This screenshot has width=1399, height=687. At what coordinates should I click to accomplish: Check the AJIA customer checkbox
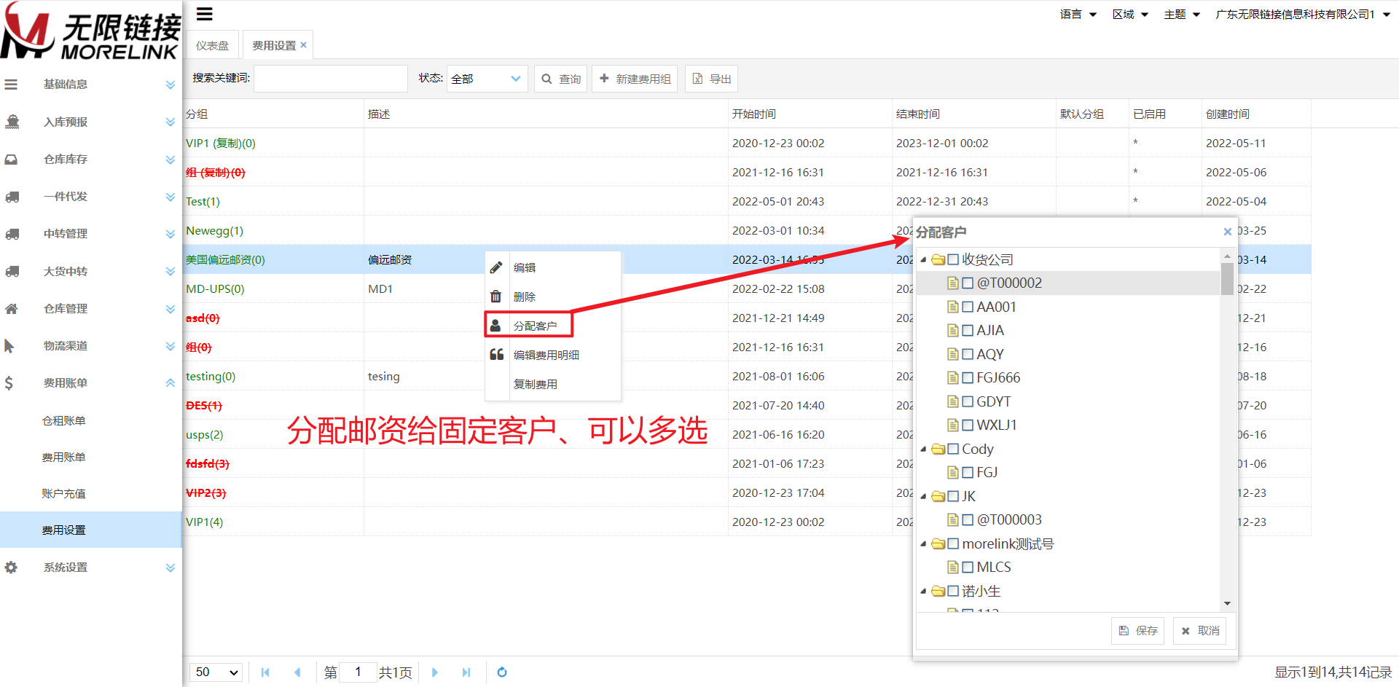(x=968, y=330)
